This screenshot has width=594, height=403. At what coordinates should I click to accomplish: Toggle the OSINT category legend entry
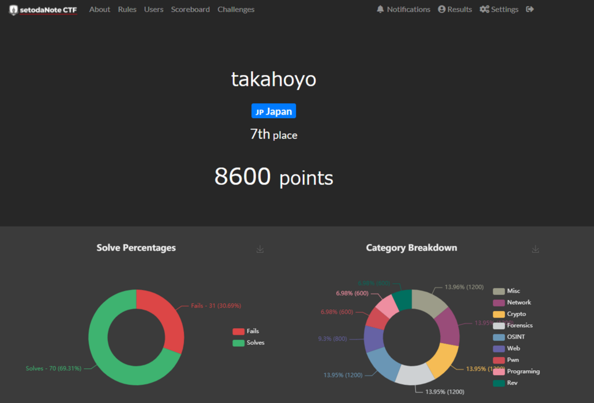pyautogui.click(x=509, y=337)
